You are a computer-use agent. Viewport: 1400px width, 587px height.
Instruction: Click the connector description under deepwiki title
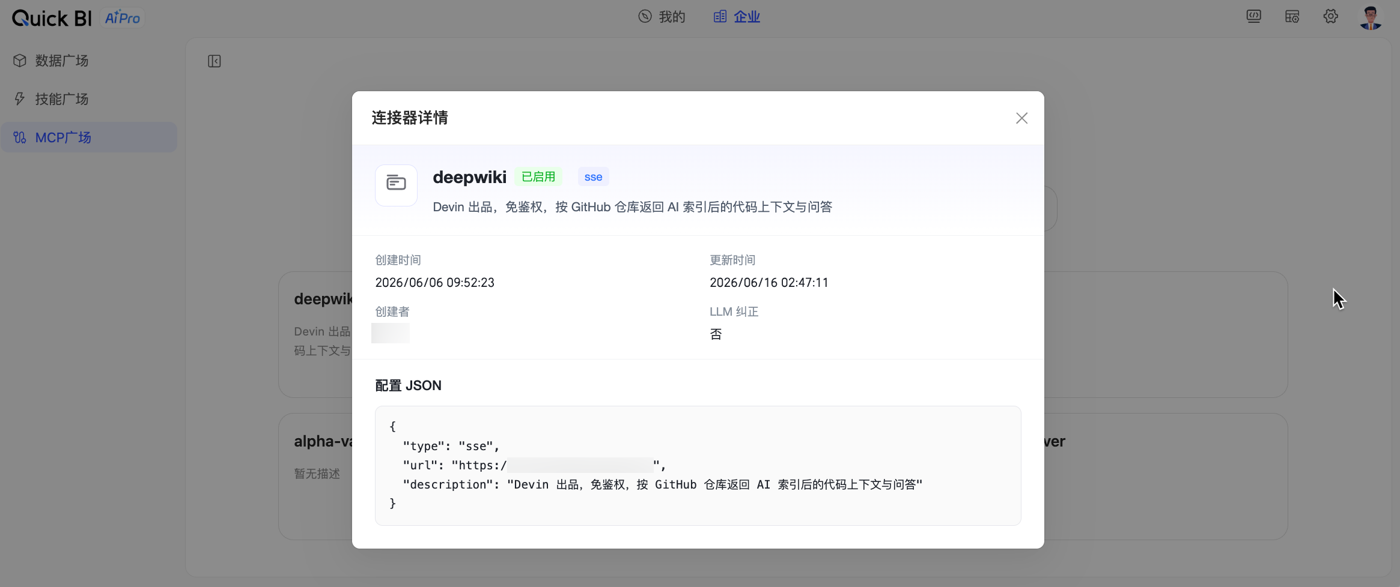click(x=633, y=207)
